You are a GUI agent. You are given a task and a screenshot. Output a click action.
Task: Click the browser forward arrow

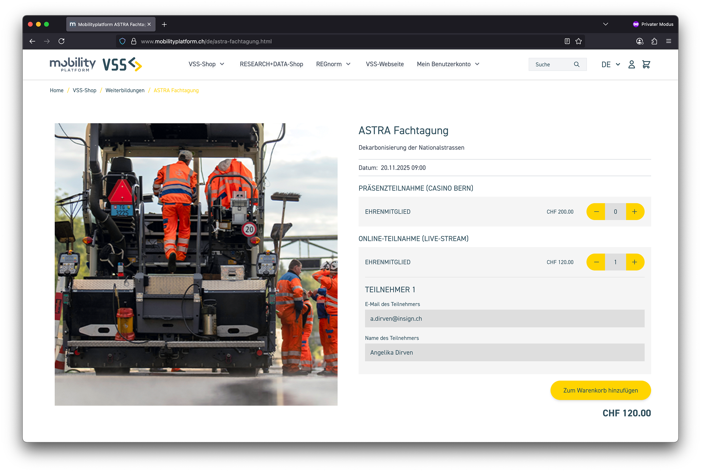pyautogui.click(x=47, y=41)
